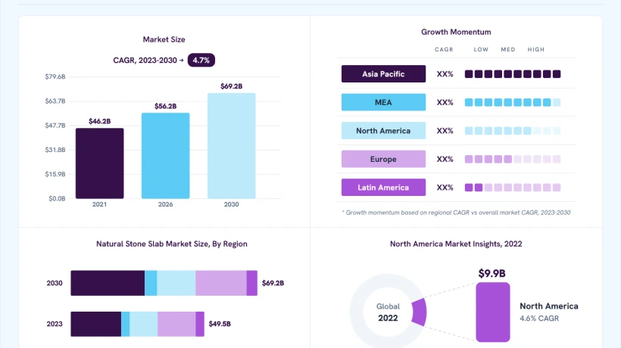Click the 4.7% CAGR badge

(x=201, y=60)
